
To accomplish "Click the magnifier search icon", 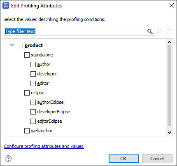I will pos(150,32).
